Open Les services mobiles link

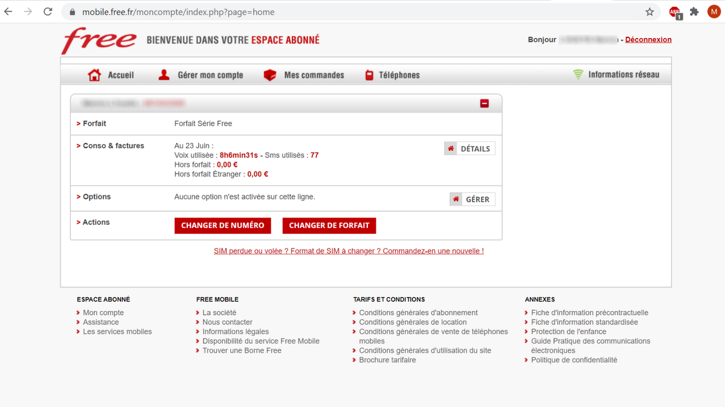[x=117, y=332]
